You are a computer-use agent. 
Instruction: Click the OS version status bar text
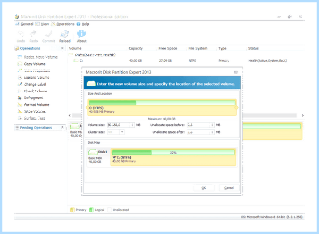272,217
